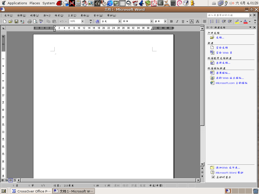259x194 pixels.
Task: Open the Microsoft Word 帮助 link
Action: point(229,173)
